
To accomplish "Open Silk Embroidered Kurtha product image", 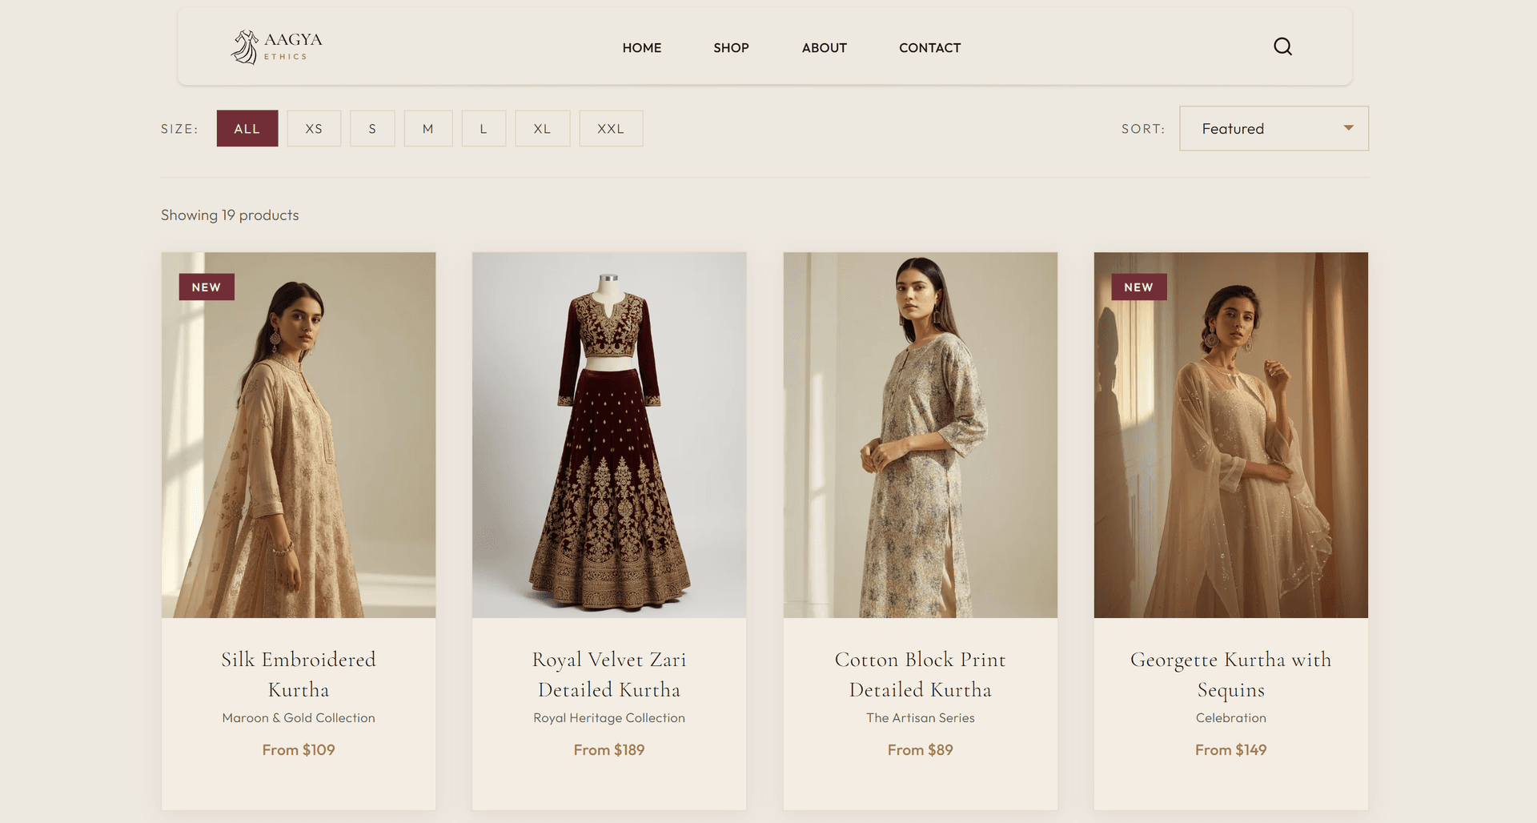I will pyautogui.click(x=299, y=435).
